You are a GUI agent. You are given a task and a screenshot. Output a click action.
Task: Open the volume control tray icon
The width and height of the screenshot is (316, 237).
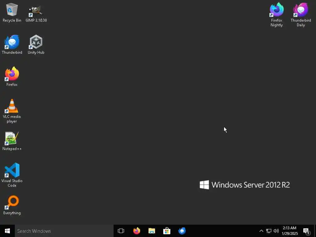276,231
